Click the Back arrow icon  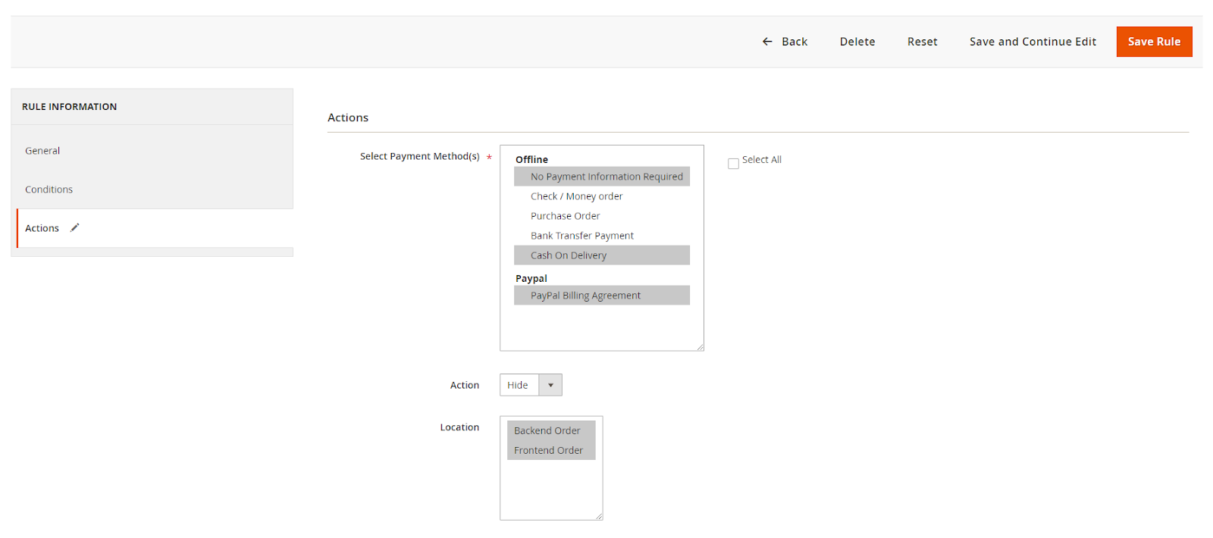[767, 42]
